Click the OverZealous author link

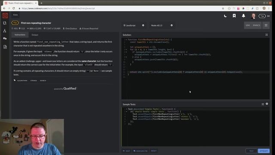[x=70, y=28]
